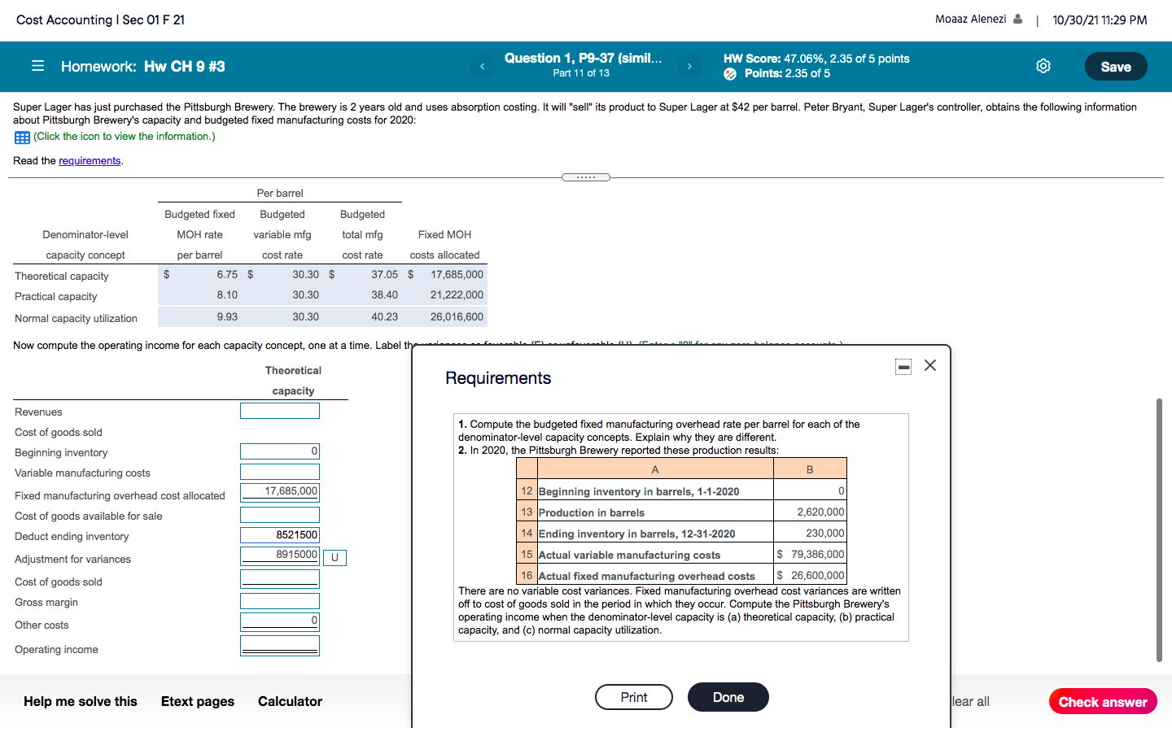Click the Fixed manufacturing overhead cost allocated field
The width and height of the screenshot is (1172, 732).
point(280,492)
